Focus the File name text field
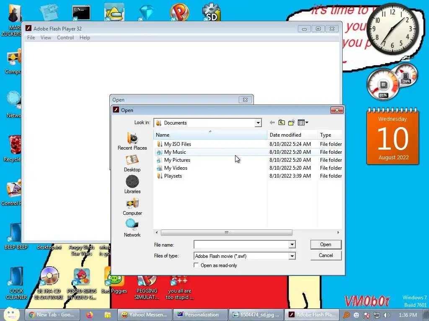 pyautogui.click(x=241, y=245)
